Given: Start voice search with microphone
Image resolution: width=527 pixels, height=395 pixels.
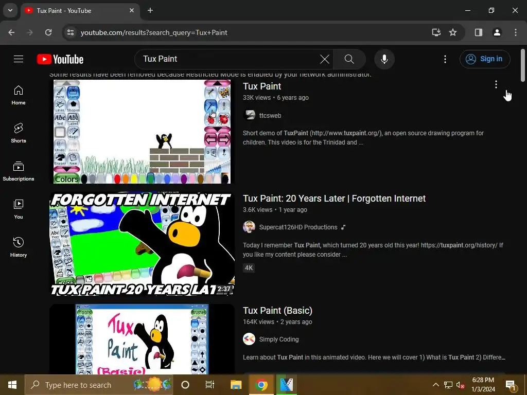Looking at the screenshot, I should 384,59.
